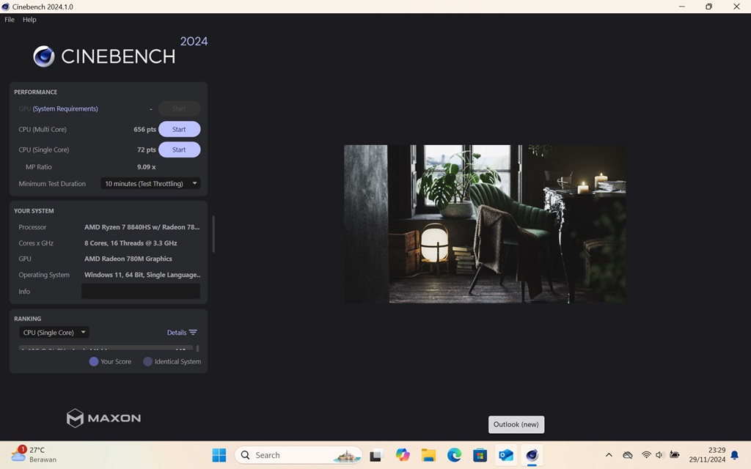Open Task View from taskbar
The image size is (751, 469).
click(376, 455)
